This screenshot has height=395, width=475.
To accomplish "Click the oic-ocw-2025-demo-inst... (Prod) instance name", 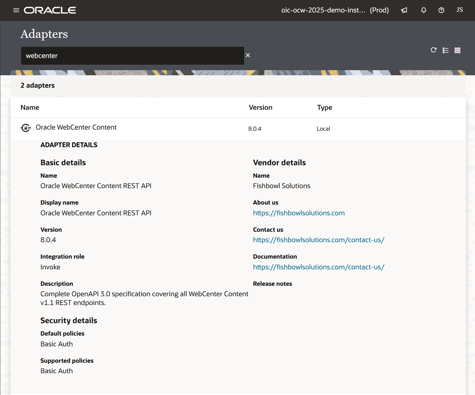I will [335, 10].
